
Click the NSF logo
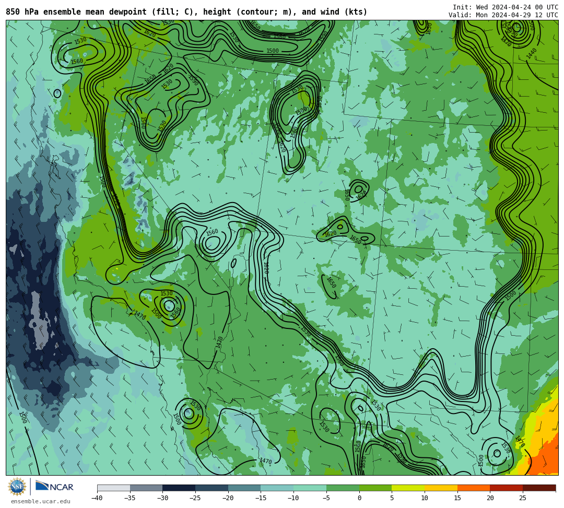click(17, 487)
